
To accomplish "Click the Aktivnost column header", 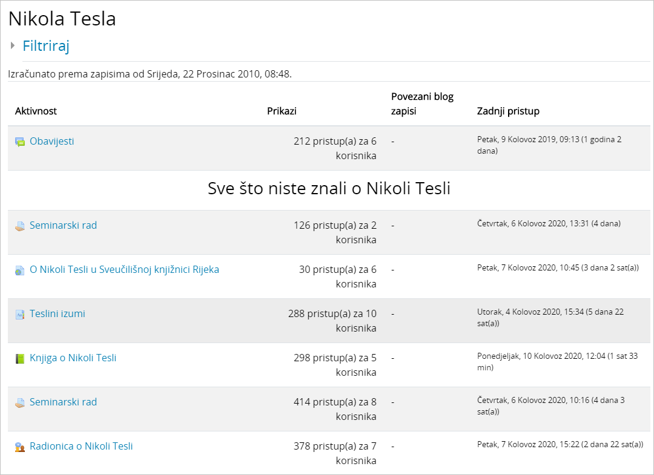I will tap(36, 111).
